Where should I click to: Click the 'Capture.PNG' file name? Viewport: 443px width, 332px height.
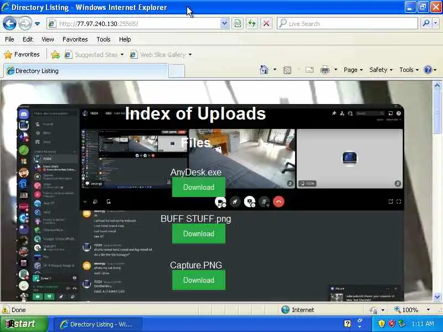pyautogui.click(x=196, y=265)
